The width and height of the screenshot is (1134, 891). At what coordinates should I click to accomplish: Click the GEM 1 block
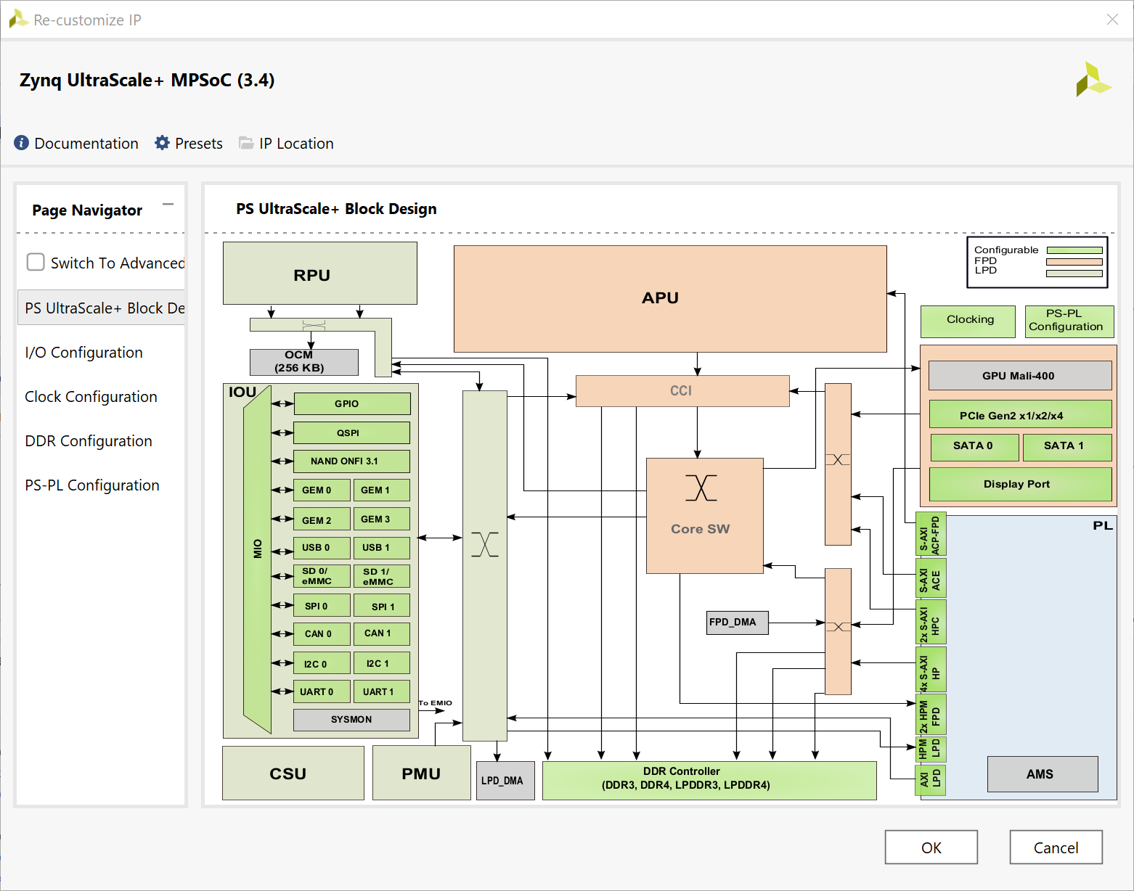point(382,490)
